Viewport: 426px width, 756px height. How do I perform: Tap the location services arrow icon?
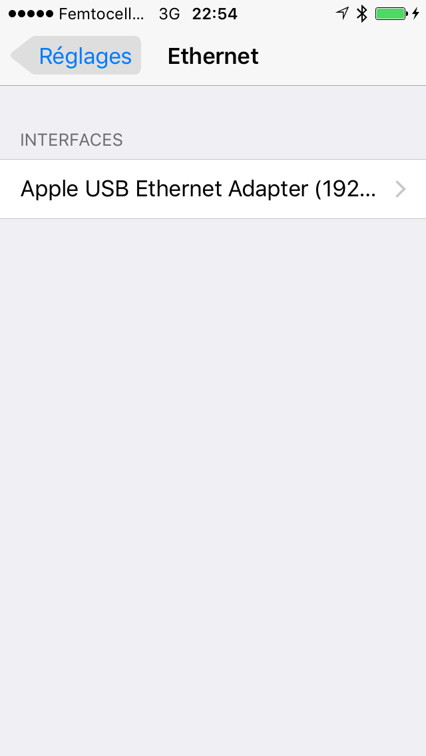(x=342, y=13)
